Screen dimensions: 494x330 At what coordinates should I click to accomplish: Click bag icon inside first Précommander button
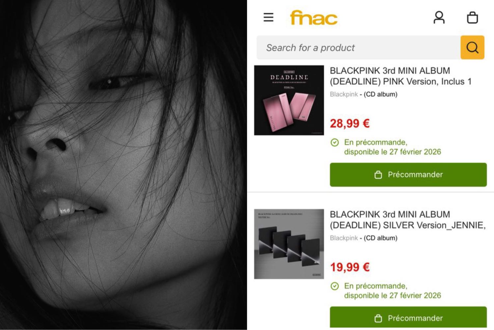pyautogui.click(x=378, y=175)
